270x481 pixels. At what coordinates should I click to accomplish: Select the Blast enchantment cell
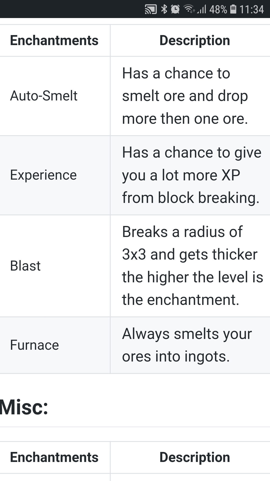click(x=25, y=266)
